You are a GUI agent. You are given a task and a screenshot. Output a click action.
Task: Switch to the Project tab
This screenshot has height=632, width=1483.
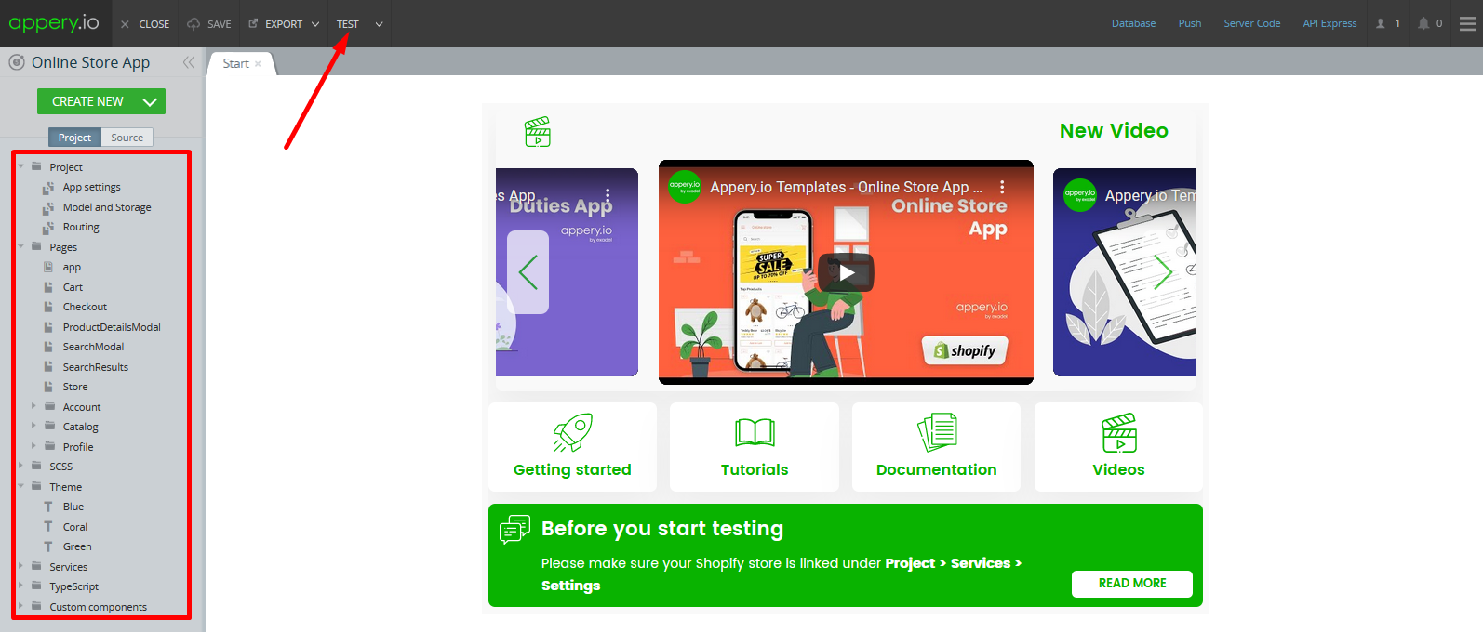point(74,138)
